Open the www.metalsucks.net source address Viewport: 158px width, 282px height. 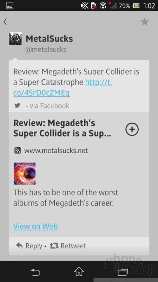[56, 151]
